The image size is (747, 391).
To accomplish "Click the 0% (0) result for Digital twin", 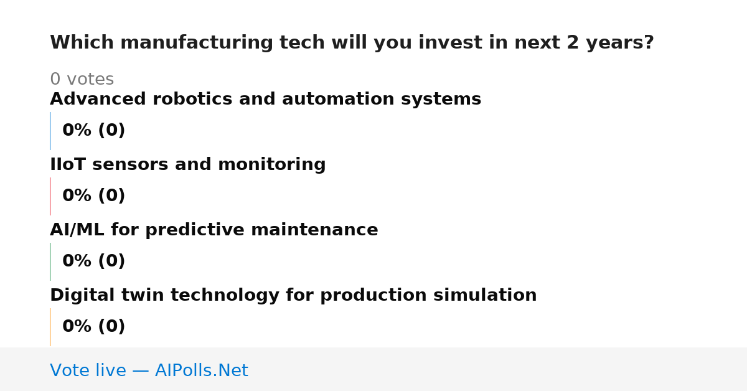I will (93, 327).
